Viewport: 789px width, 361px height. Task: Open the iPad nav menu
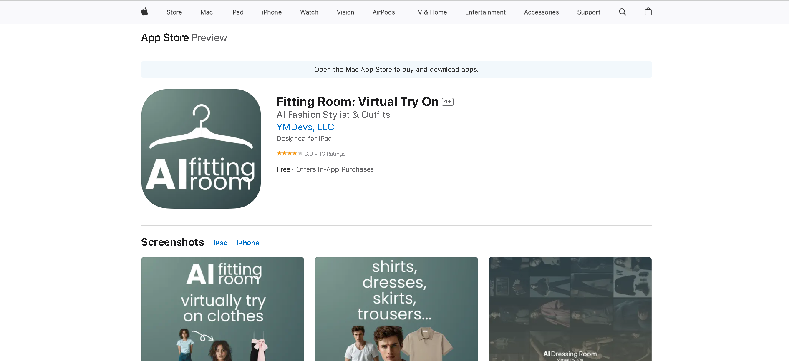[x=237, y=12]
